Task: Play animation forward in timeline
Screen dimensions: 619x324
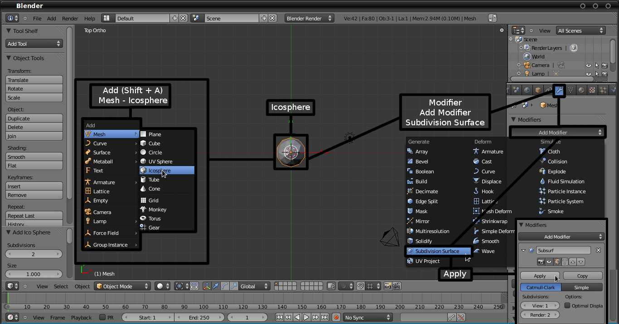Action: (306, 318)
